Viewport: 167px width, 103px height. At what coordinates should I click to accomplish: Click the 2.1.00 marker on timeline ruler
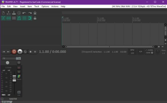tap(101, 18)
